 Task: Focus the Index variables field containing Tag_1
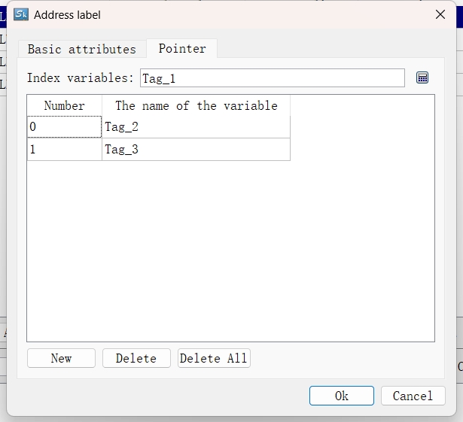[x=272, y=77]
